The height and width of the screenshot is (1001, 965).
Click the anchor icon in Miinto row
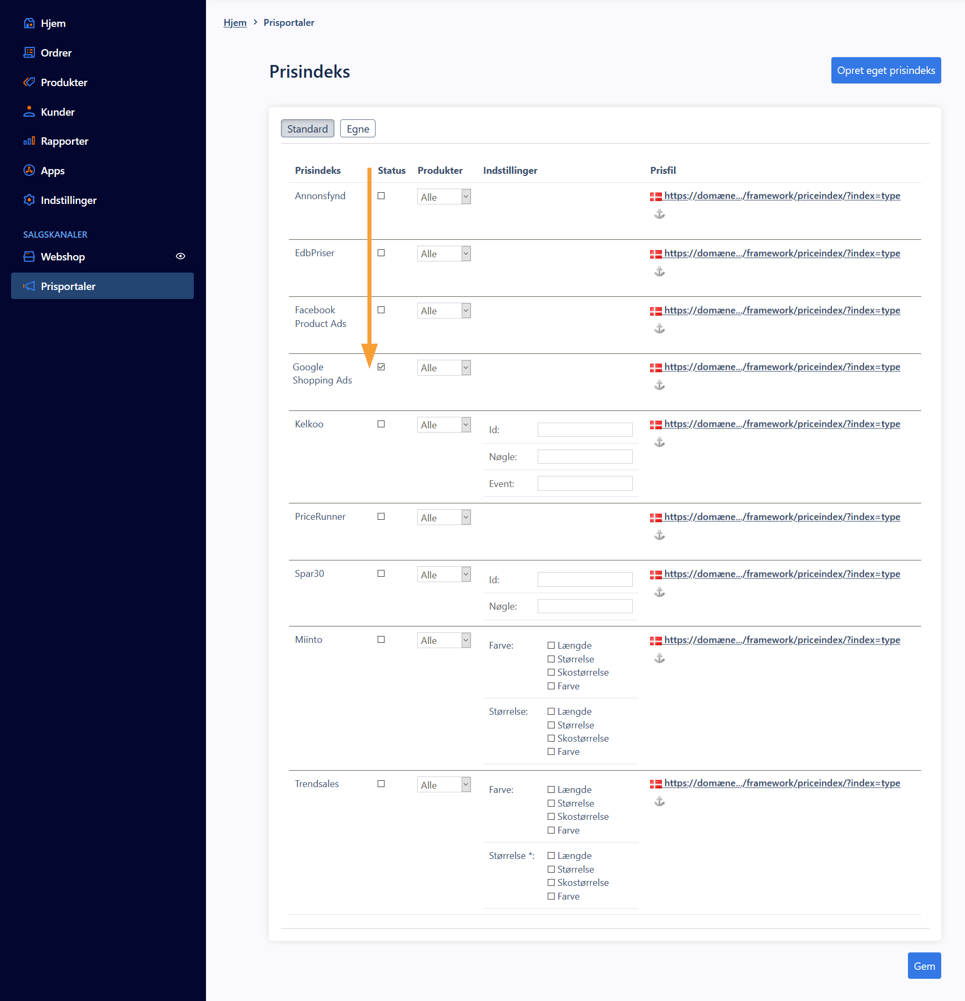660,658
